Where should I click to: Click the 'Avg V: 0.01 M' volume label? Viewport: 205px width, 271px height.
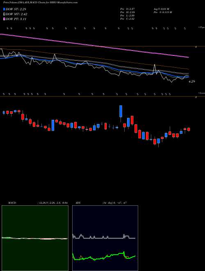[x=161, y=9]
